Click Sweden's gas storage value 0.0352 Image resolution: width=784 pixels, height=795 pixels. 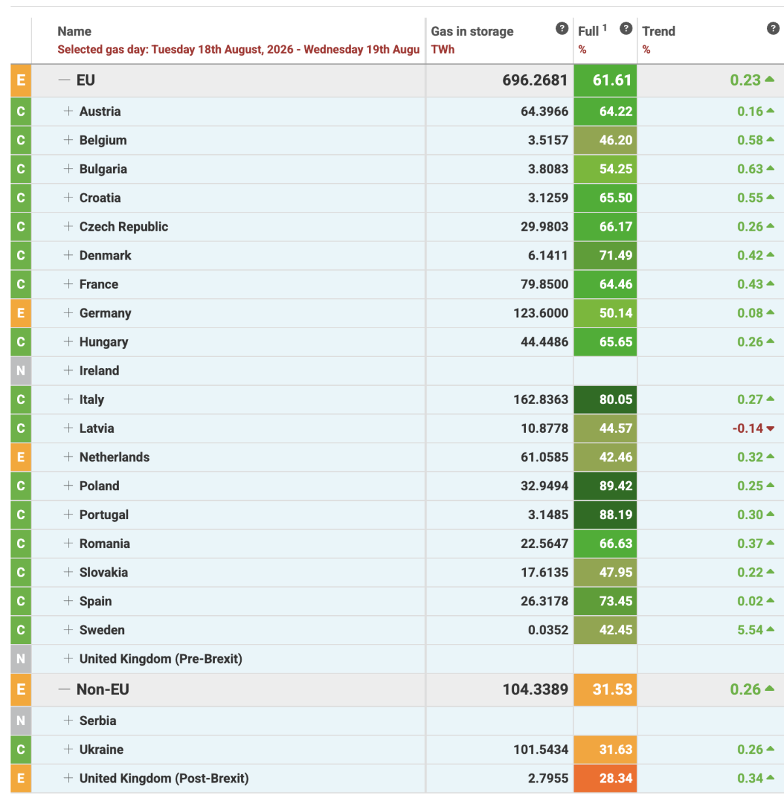(548, 630)
